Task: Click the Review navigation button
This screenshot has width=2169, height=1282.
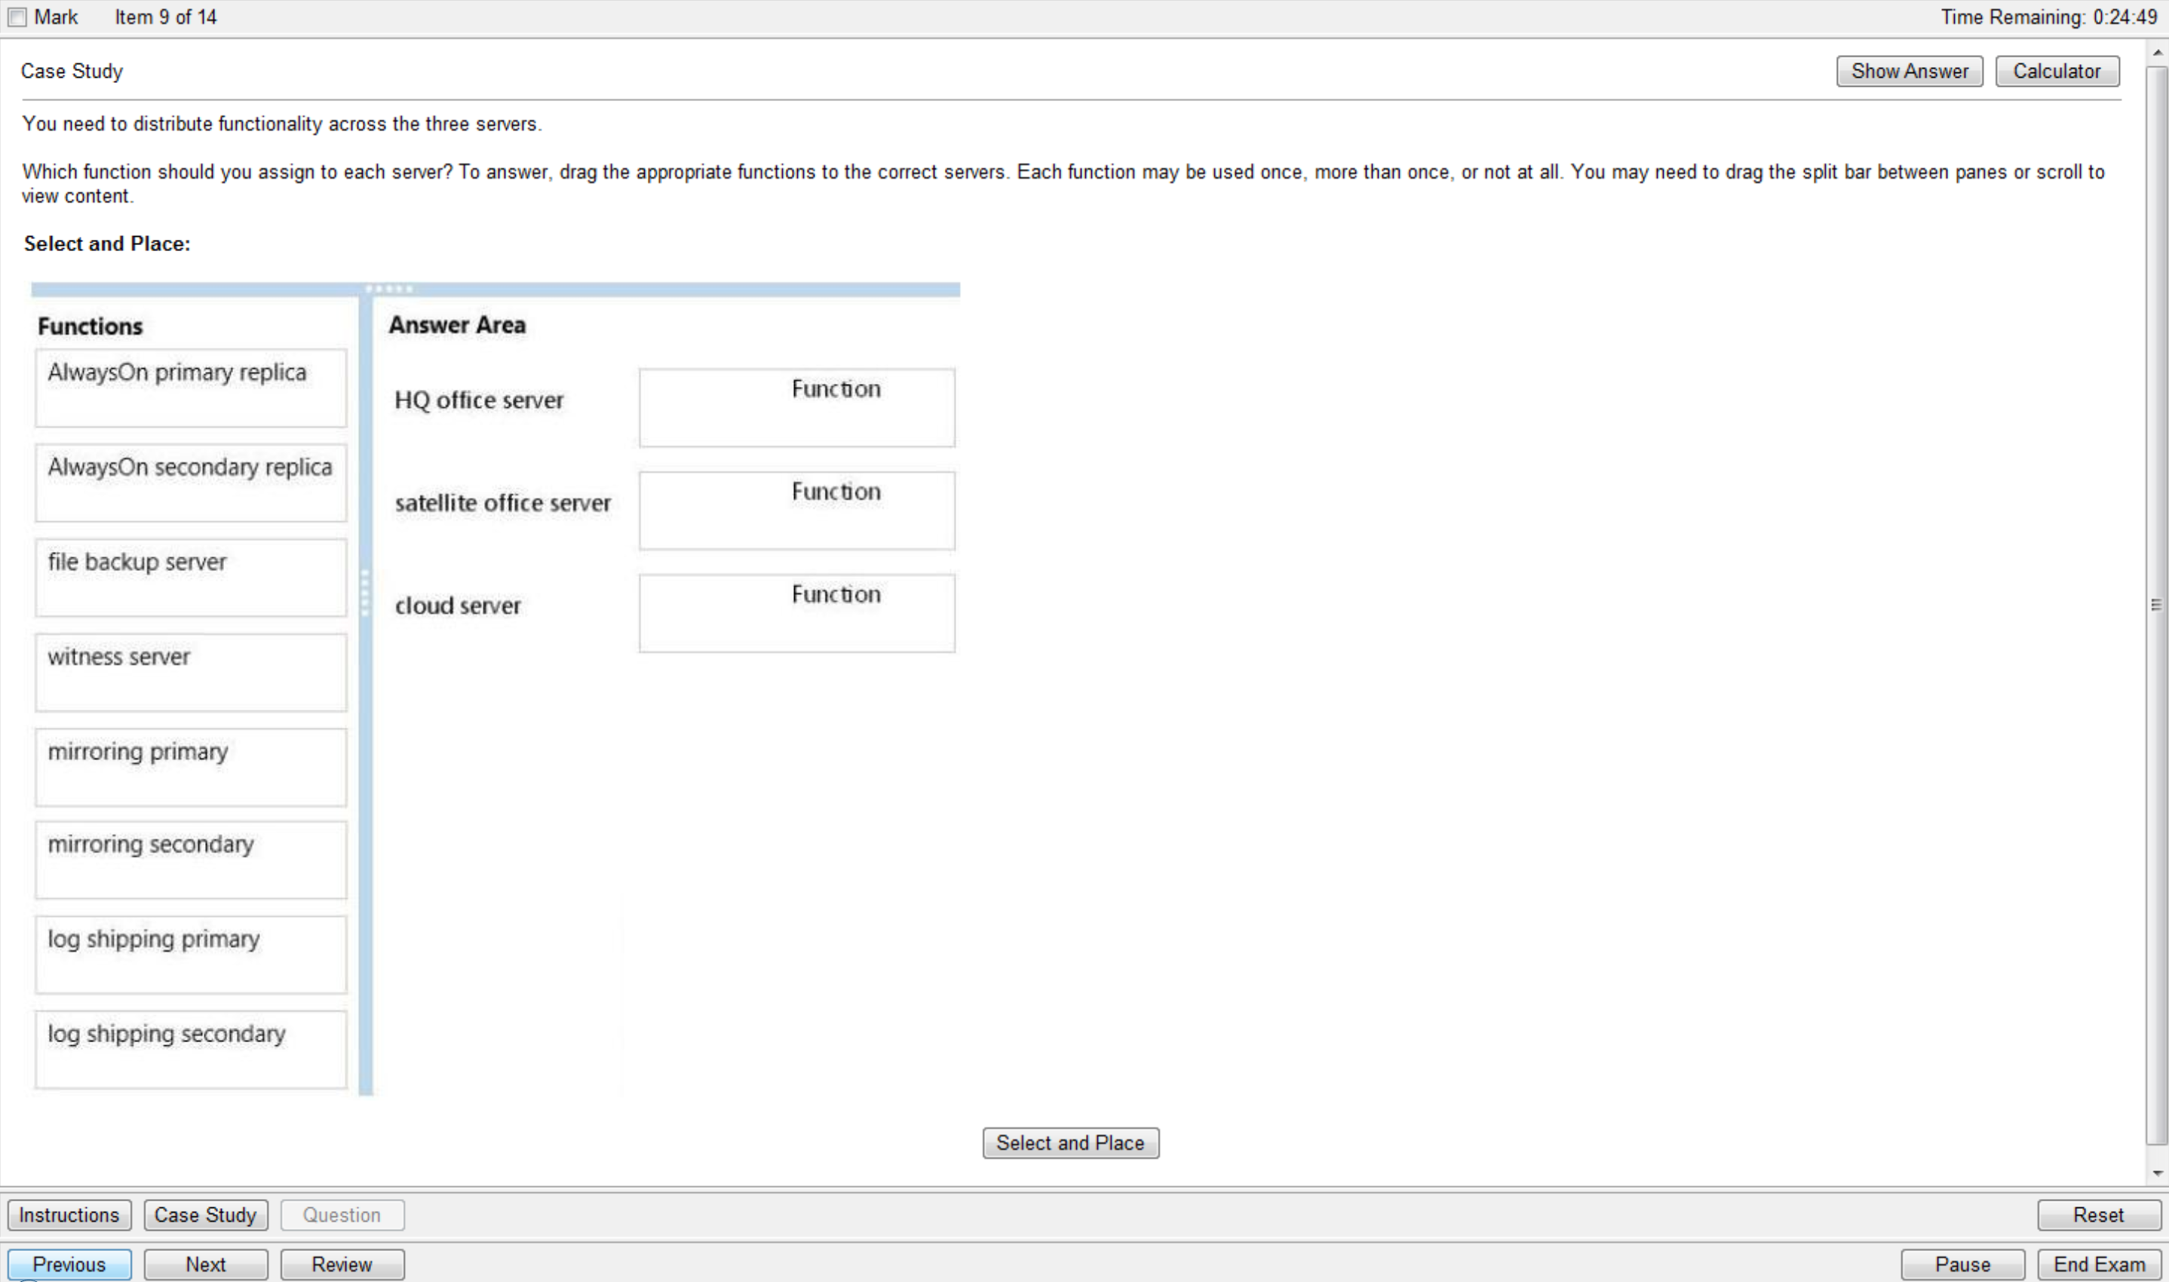Action: tap(342, 1264)
